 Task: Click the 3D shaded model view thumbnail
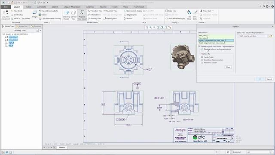(x=183, y=57)
